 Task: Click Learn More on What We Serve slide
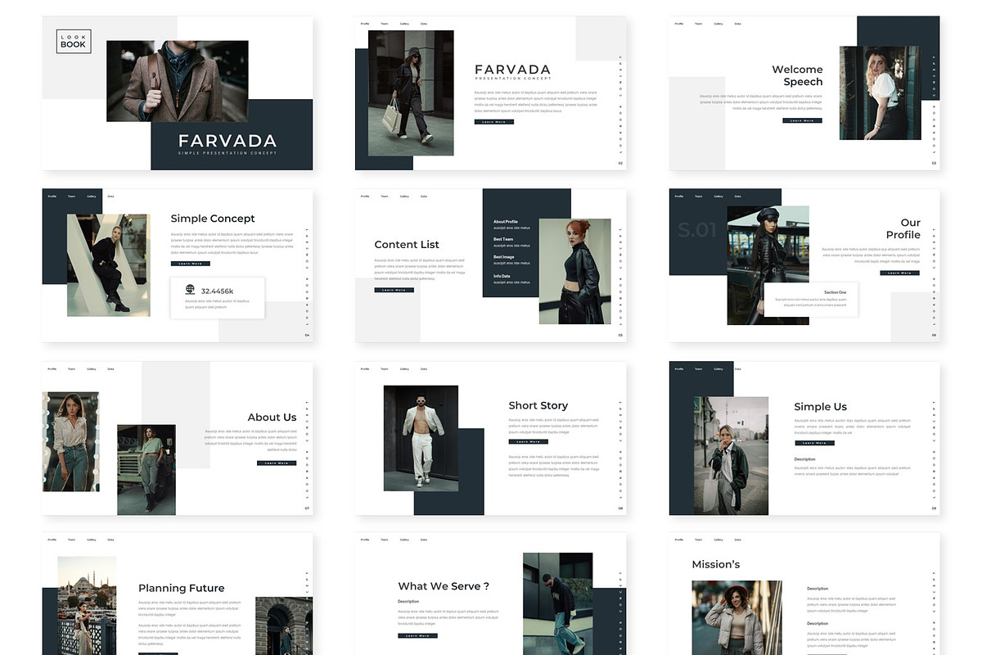[x=418, y=635]
